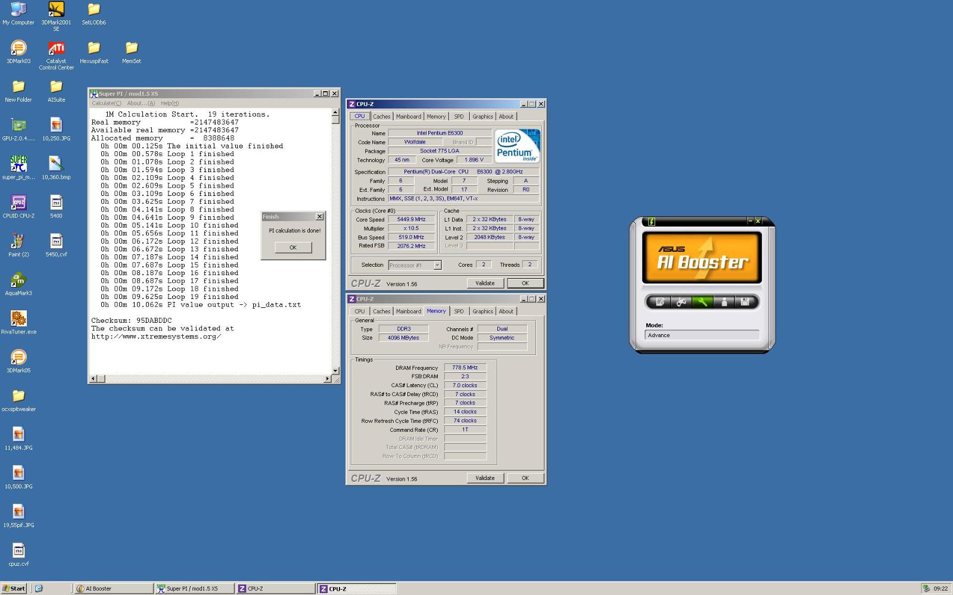Click the Checksum: 95DABDDC line
The width and height of the screenshot is (953, 595).
point(131,320)
